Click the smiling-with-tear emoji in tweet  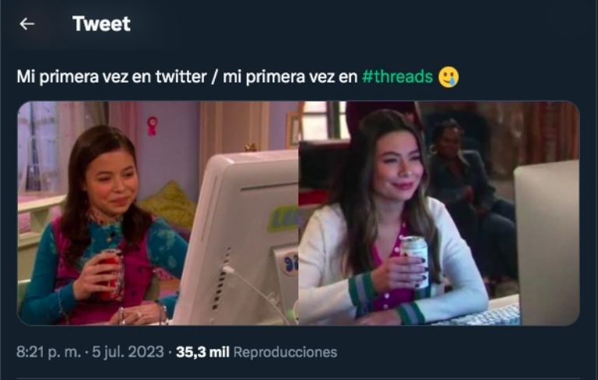click(448, 77)
